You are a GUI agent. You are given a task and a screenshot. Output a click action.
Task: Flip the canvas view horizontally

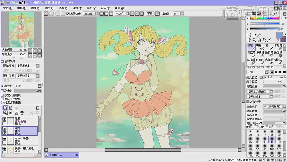click(157, 14)
